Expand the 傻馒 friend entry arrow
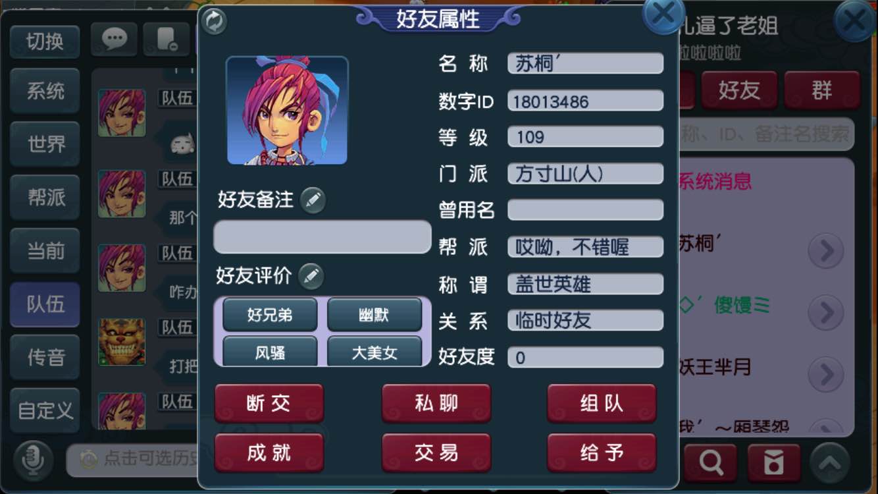Image resolution: width=878 pixels, height=494 pixels. [825, 312]
